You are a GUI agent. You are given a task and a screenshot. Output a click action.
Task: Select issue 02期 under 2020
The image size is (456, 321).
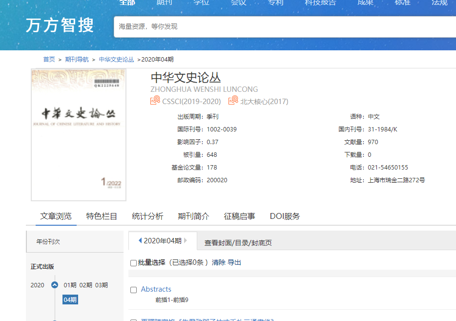click(x=86, y=285)
